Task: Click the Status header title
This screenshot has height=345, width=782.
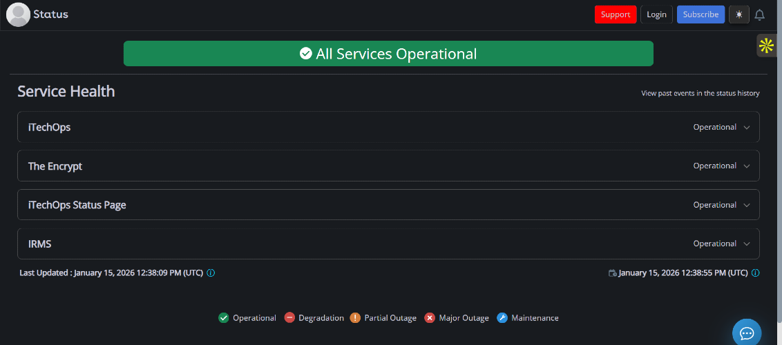Action: click(51, 14)
